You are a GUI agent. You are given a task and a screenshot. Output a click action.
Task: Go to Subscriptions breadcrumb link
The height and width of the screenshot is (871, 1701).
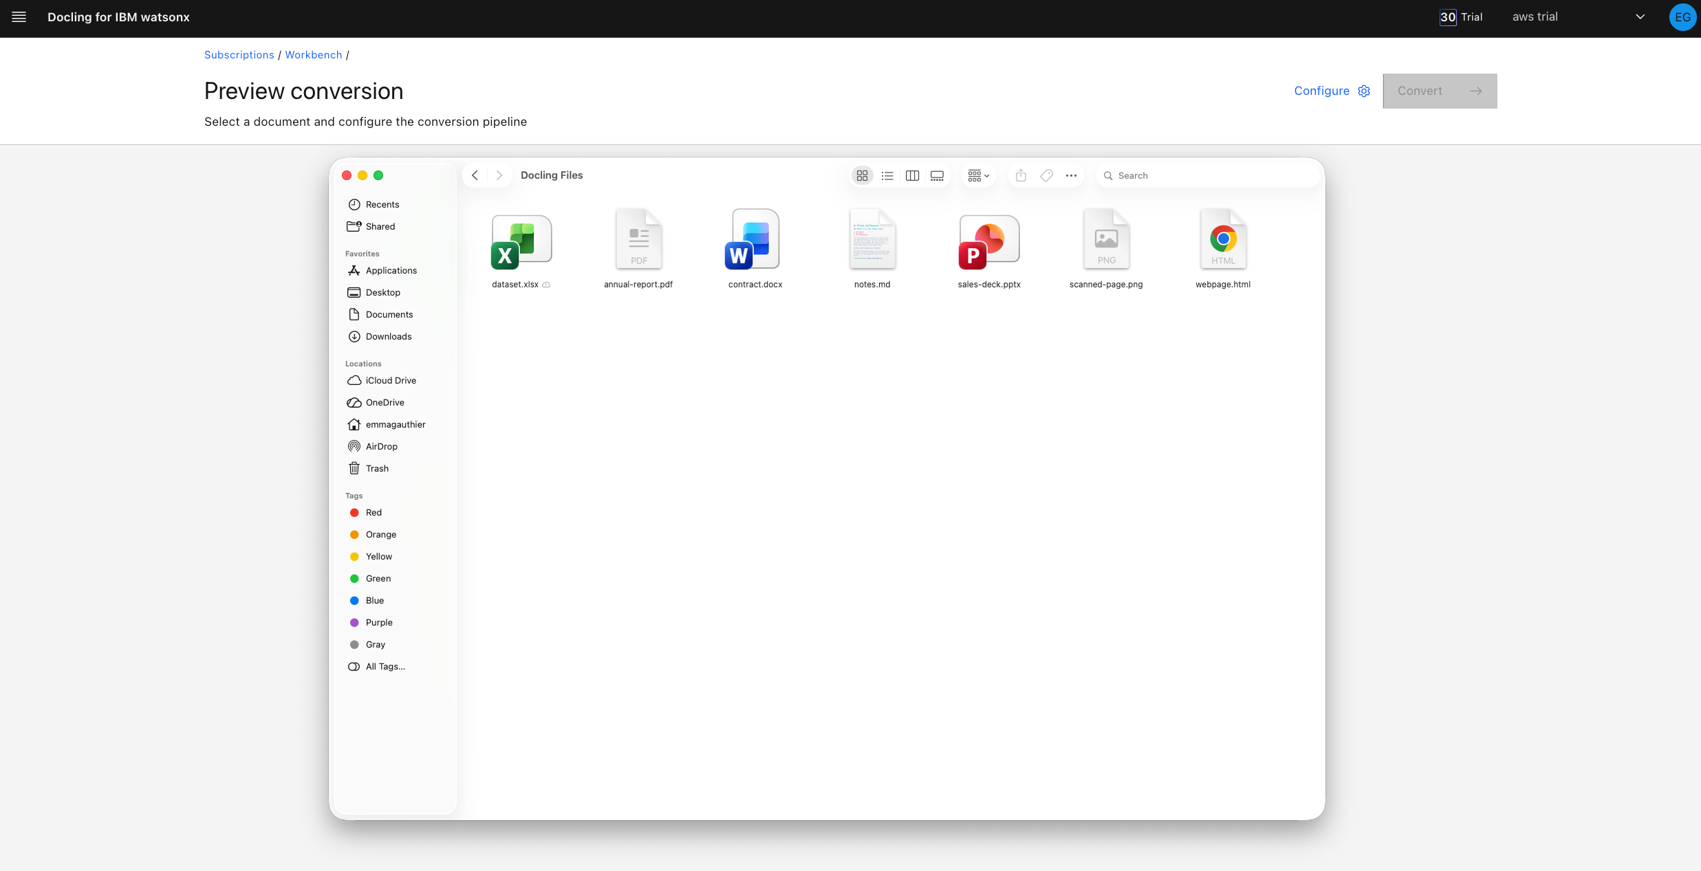point(239,55)
